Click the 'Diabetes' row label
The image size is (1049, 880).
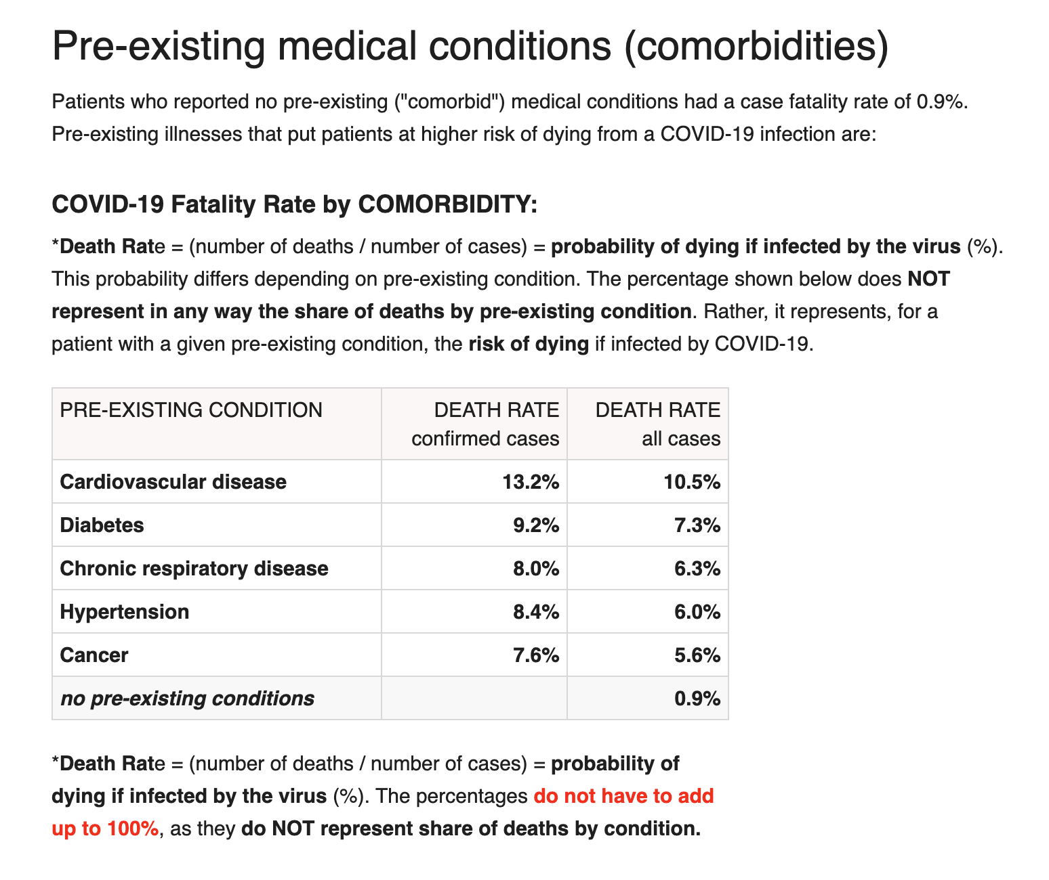pos(102,525)
